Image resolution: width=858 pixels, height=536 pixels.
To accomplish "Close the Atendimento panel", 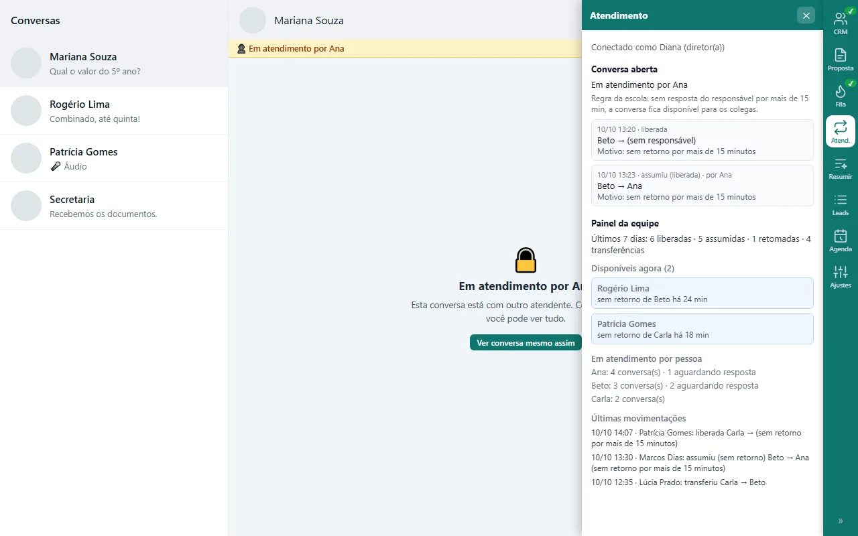I will pos(806,15).
